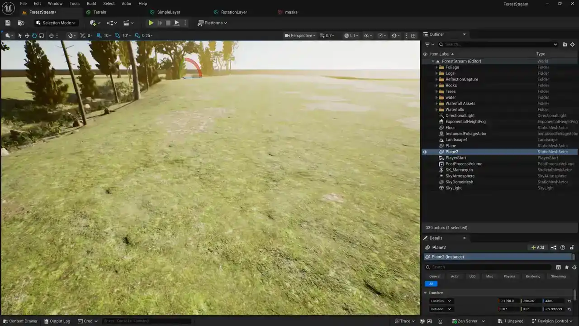Toggle the Physics category filter
Screen dimensions: 579x326
tap(509, 276)
